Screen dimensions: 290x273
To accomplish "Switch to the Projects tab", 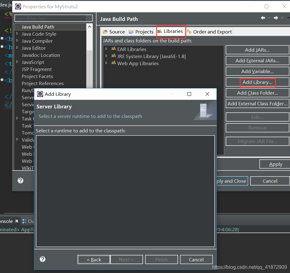I will (141, 32).
